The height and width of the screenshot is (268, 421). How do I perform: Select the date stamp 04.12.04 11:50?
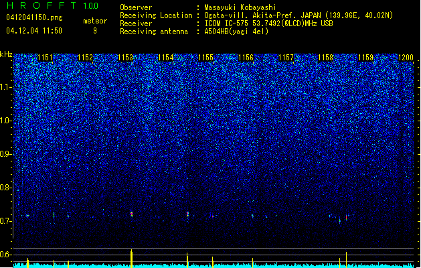(34, 31)
